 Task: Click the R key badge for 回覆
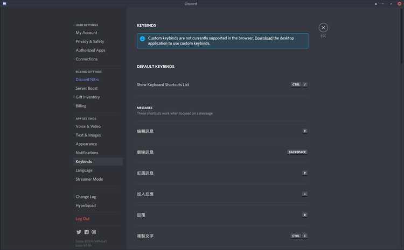305,215
